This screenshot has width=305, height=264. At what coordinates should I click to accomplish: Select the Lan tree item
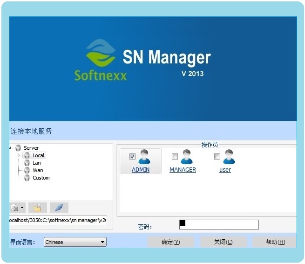37,163
